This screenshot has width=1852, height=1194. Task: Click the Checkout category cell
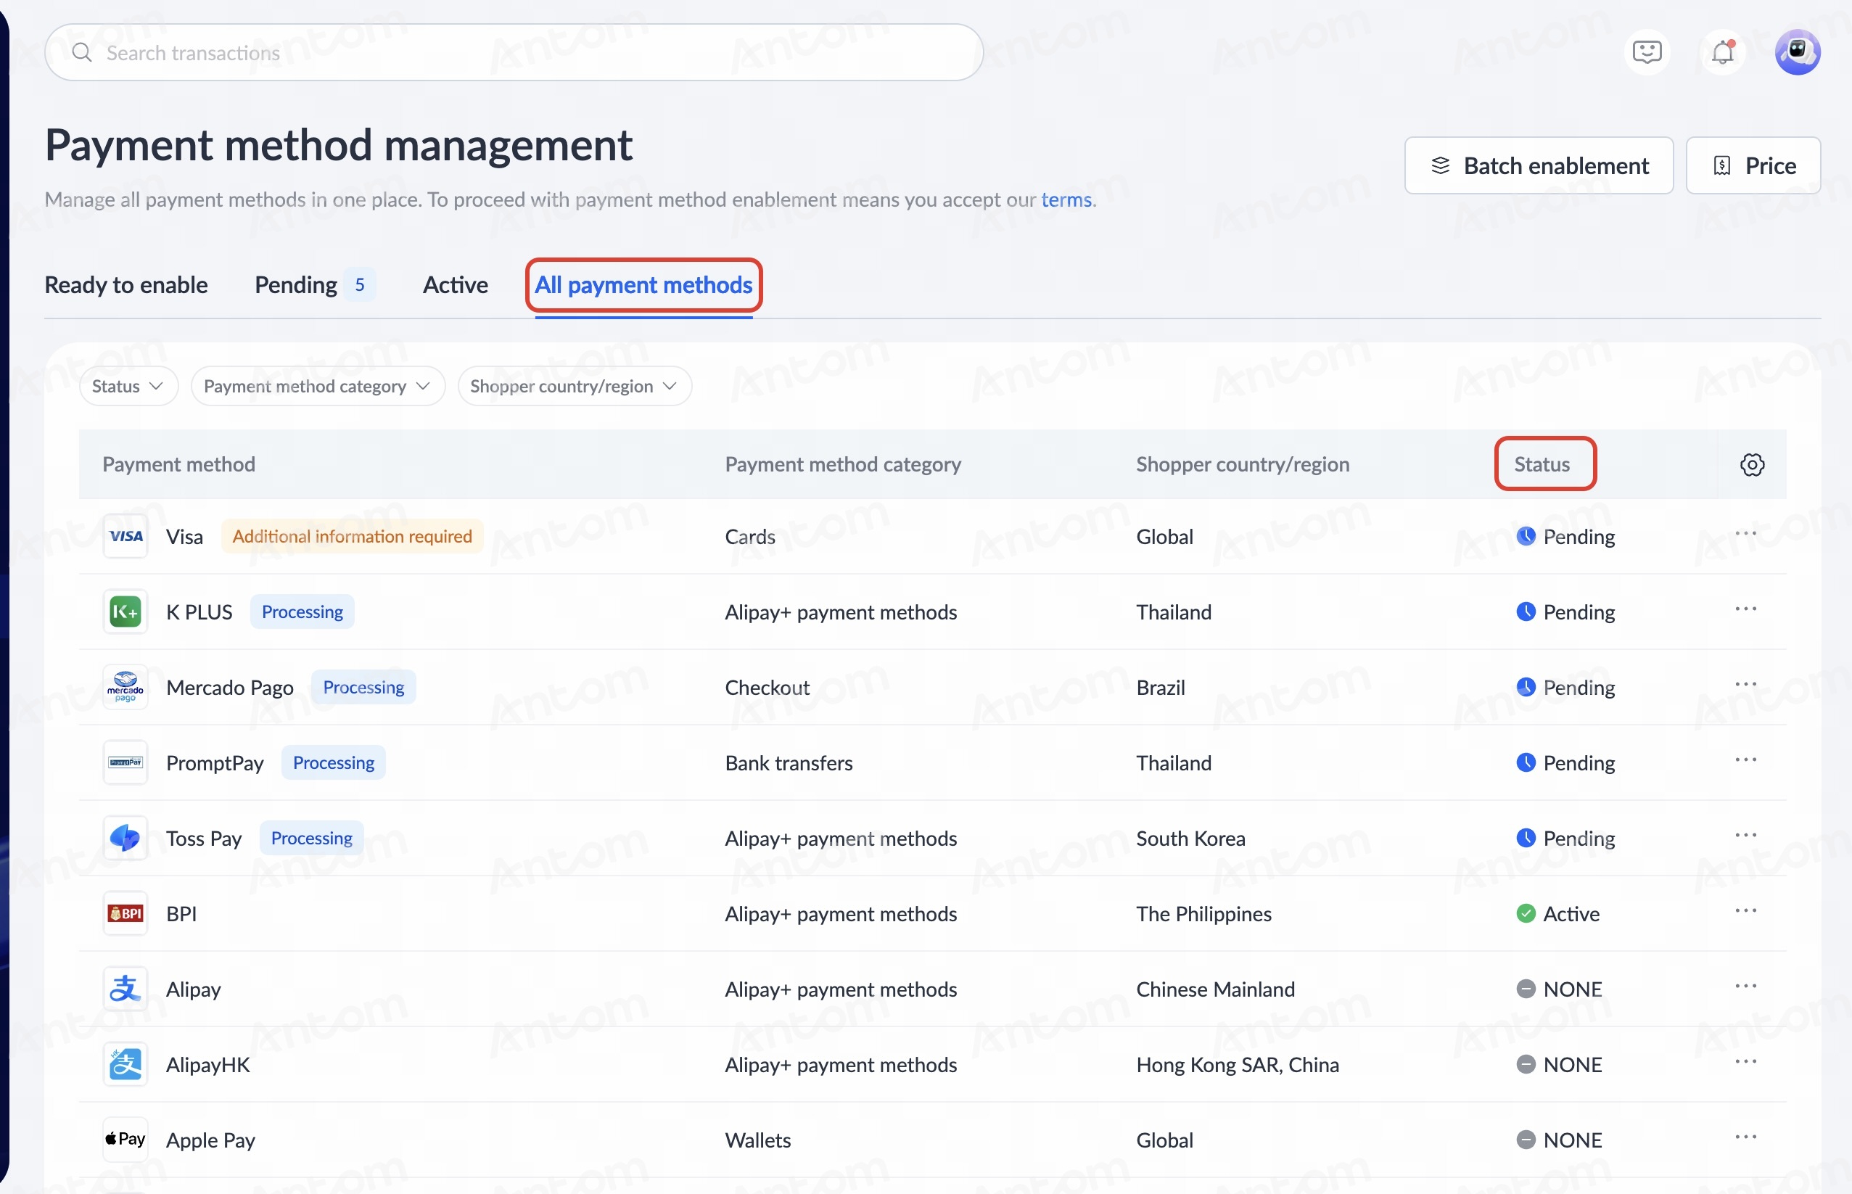pyautogui.click(x=767, y=687)
